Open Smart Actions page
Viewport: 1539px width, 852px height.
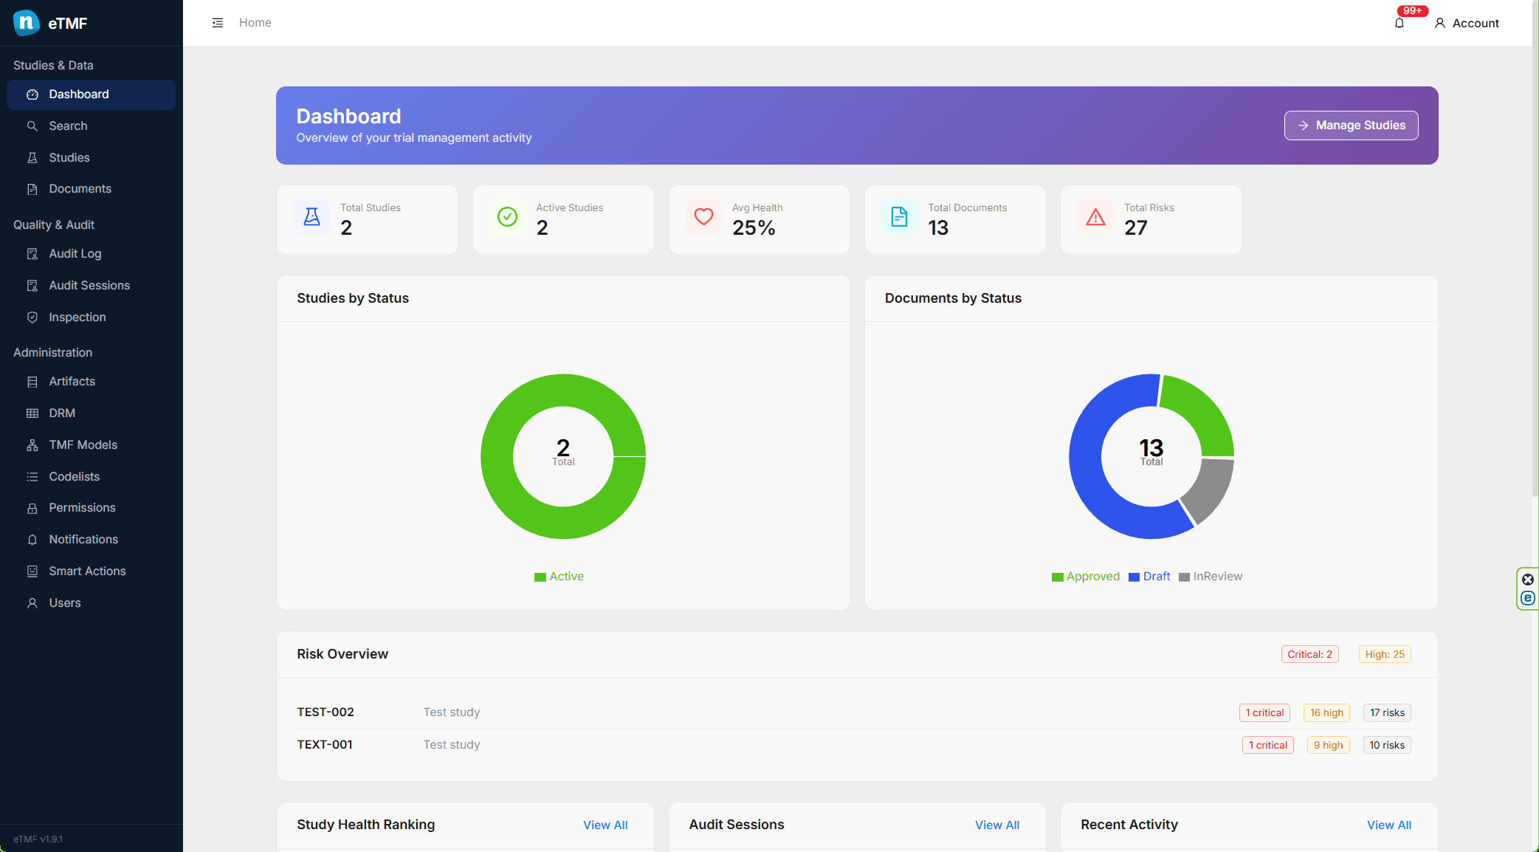click(x=91, y=571)
